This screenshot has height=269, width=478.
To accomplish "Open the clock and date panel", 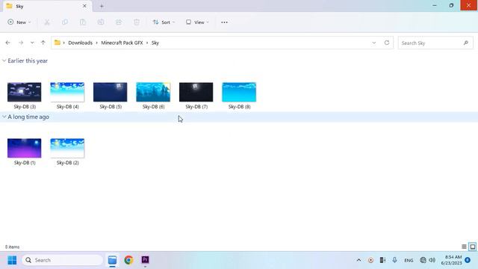I will (451, 260).
